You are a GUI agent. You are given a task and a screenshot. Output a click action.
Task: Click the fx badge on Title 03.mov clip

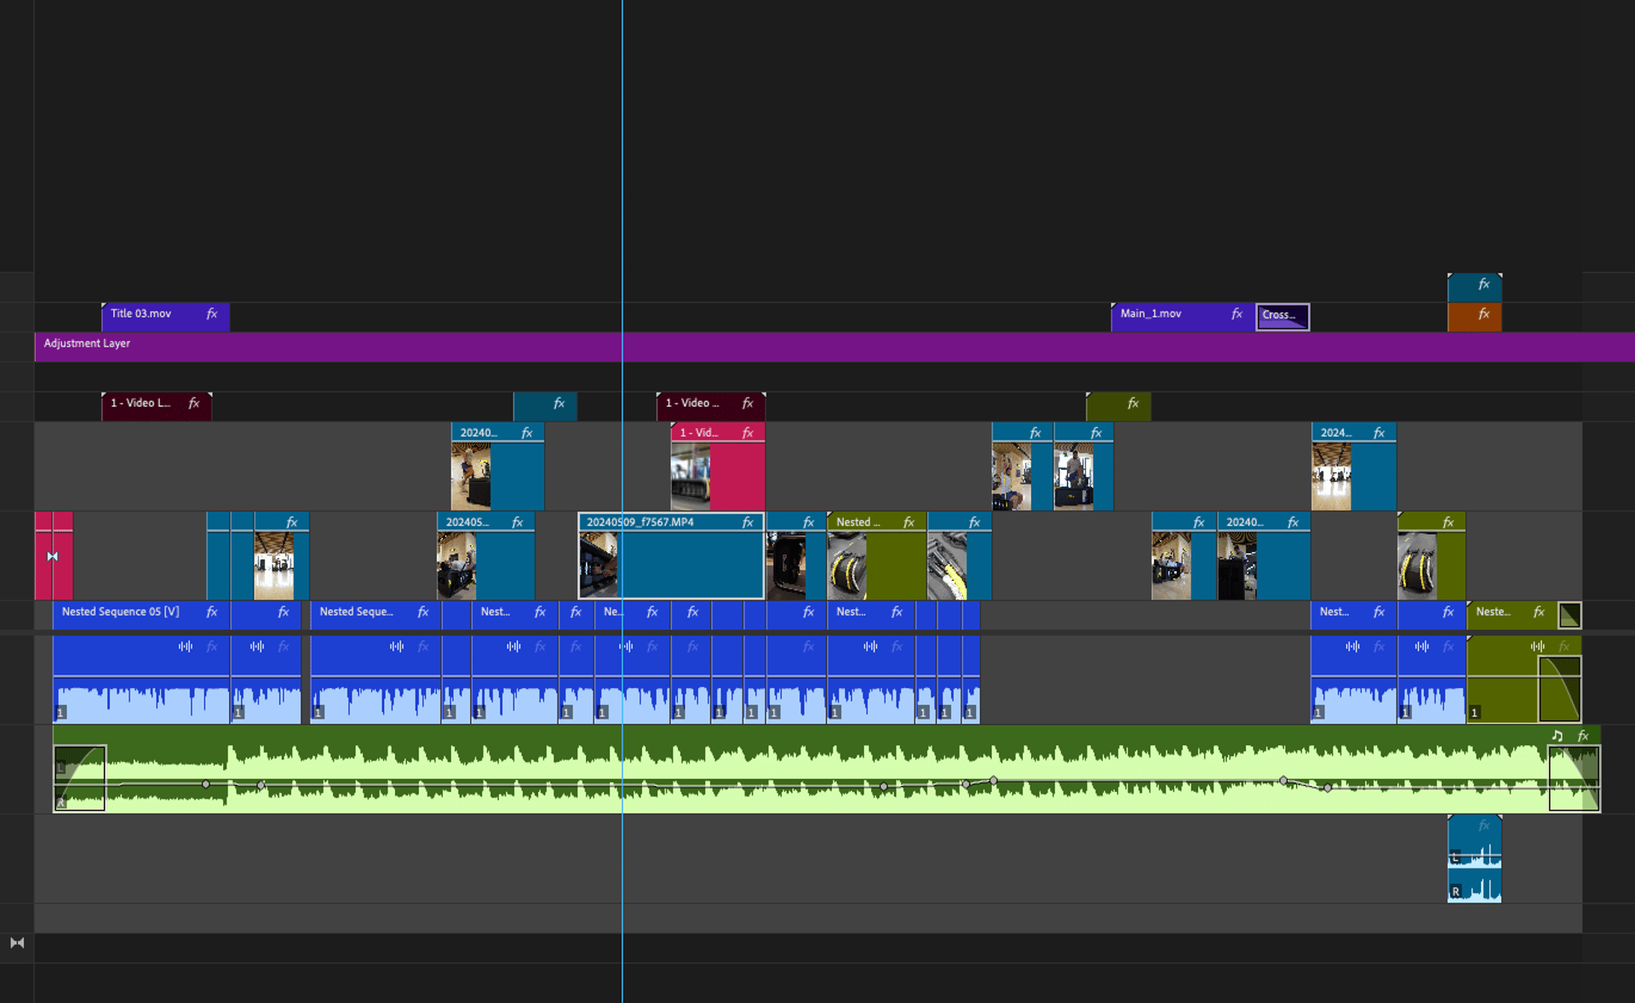click(212, 314)
